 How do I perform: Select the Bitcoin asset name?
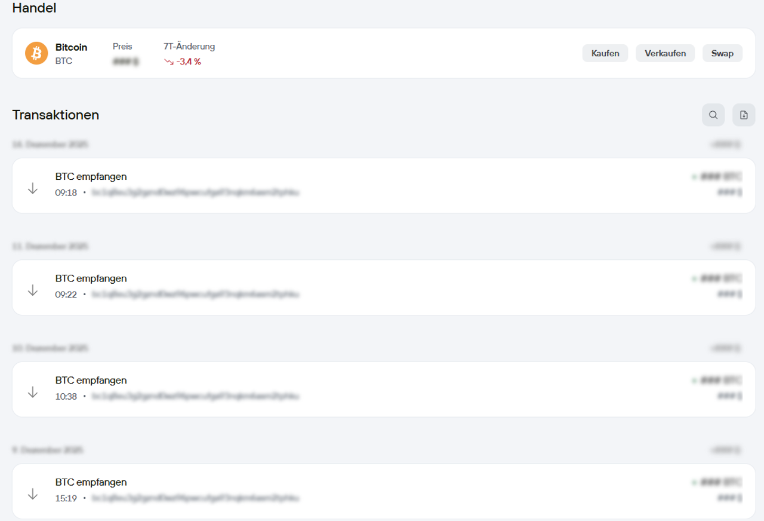click(x=71, y=47)
